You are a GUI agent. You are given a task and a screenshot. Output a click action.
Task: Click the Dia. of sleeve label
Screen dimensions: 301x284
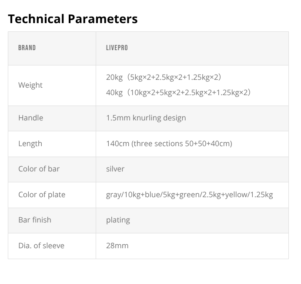click(41, 246)
